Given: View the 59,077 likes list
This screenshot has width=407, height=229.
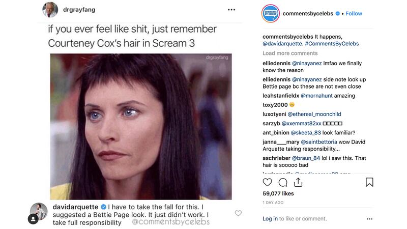Looking at the screenshot, I should pyautogui.click(x=278, y=193).
